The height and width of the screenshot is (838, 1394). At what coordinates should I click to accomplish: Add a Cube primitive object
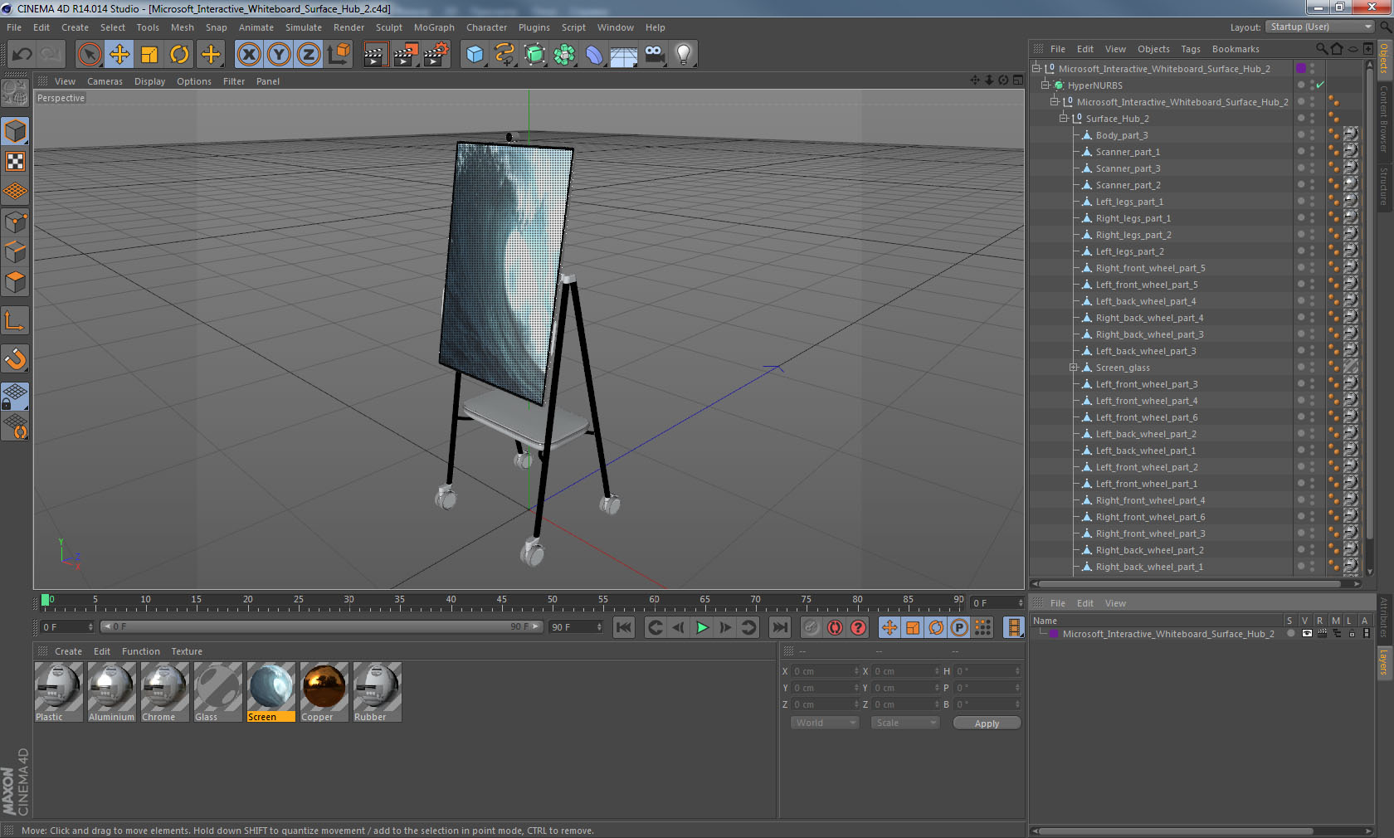pyautogui.click(x=475, y=55)
